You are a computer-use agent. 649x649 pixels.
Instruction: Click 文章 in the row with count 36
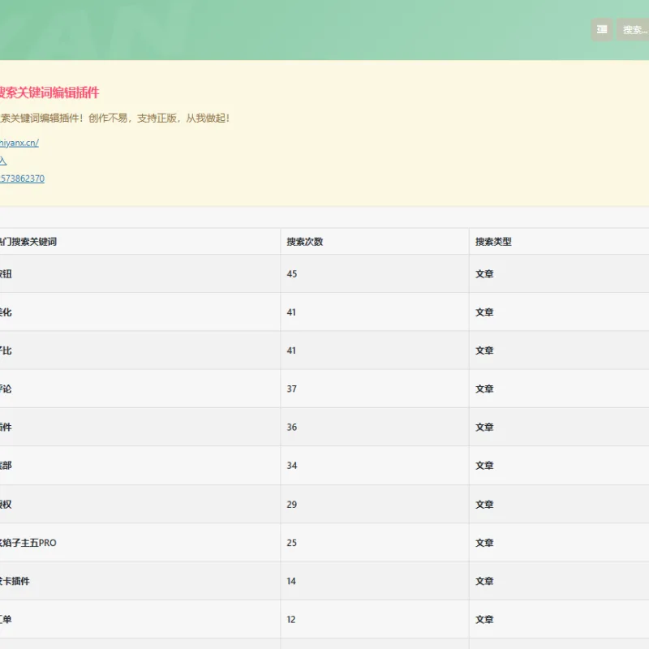(484, 427)
